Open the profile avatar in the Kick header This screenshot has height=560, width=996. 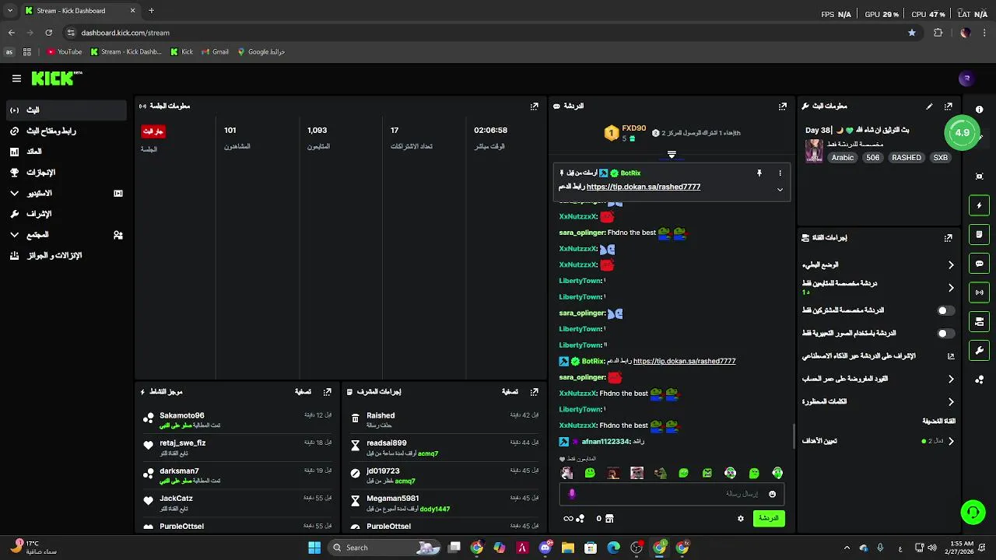pos(966,79)
